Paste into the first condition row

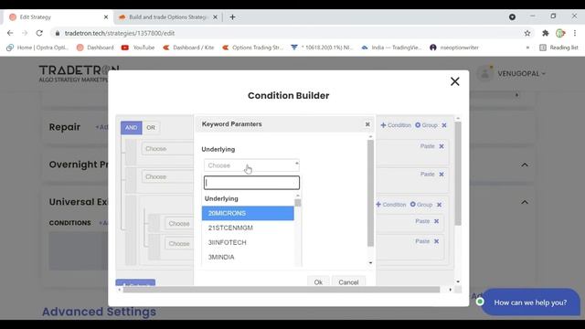427,146
